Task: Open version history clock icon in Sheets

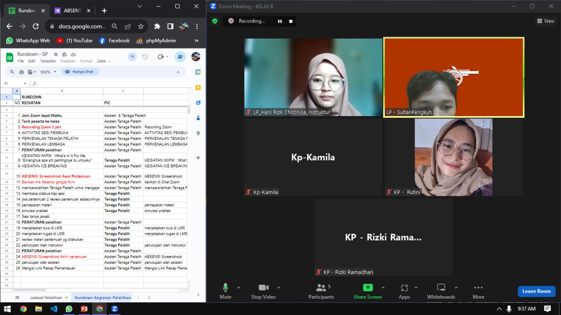Action: pos(145,57)
